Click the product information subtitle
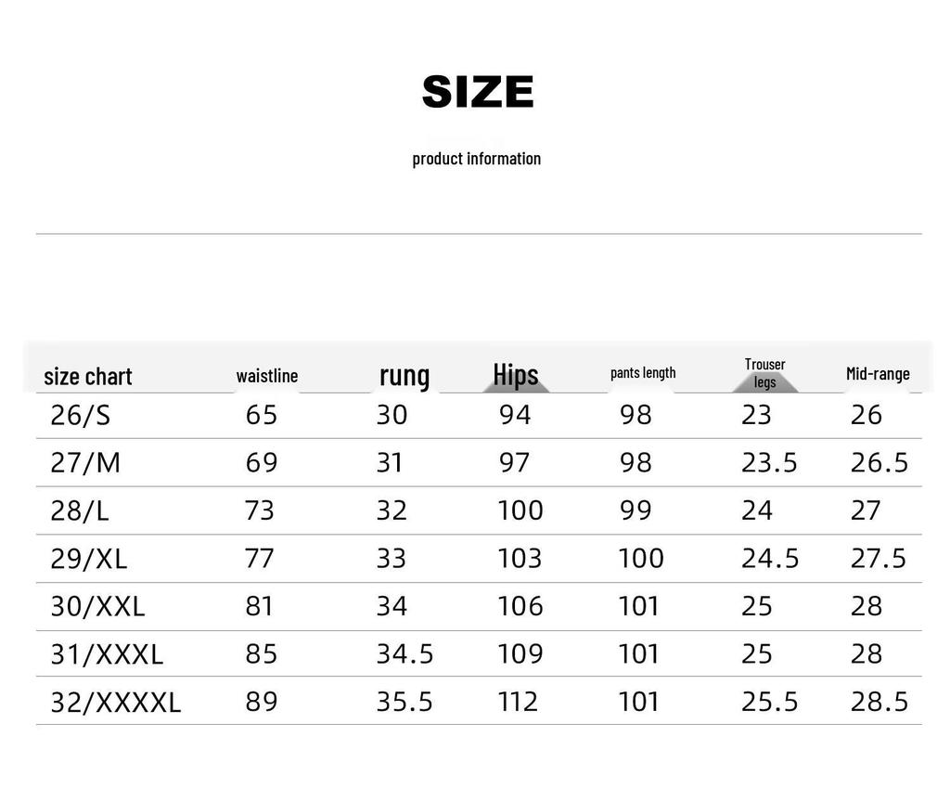The height and width of the screenshot is (788, 950). [x=476, y=159]
